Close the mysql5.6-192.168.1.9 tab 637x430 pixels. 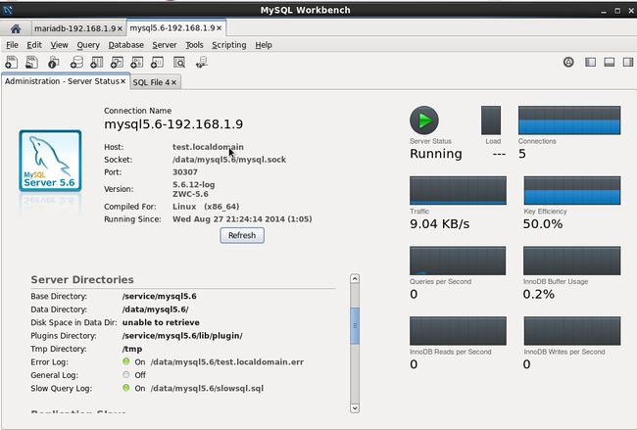coord(219,28)
